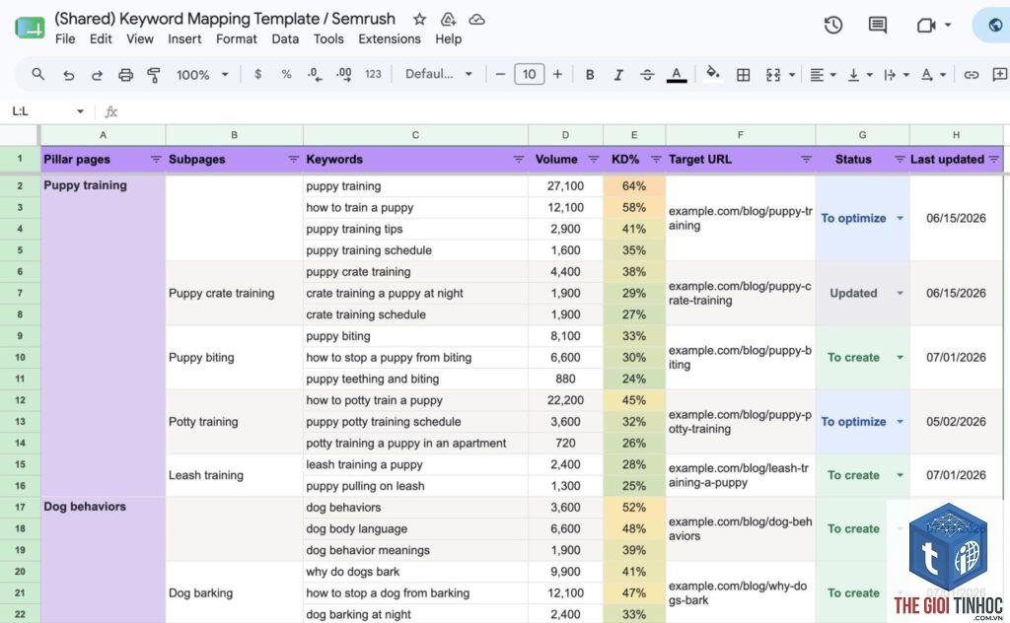Redo the last action

point(97,75)
